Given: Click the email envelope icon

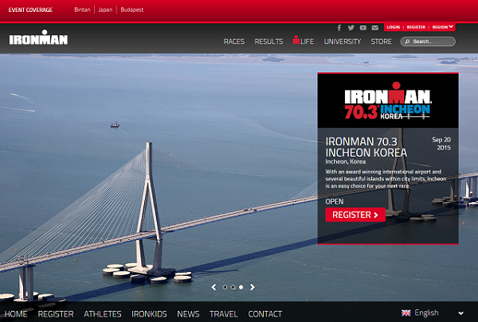Looking at the screenshot, I should (375, 28).
